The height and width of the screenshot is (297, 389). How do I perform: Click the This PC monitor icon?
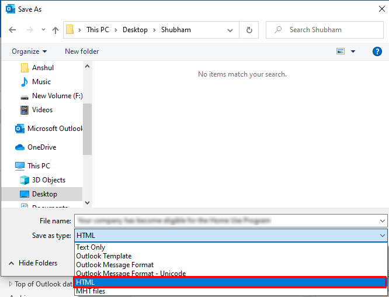[x=20, y=166]
